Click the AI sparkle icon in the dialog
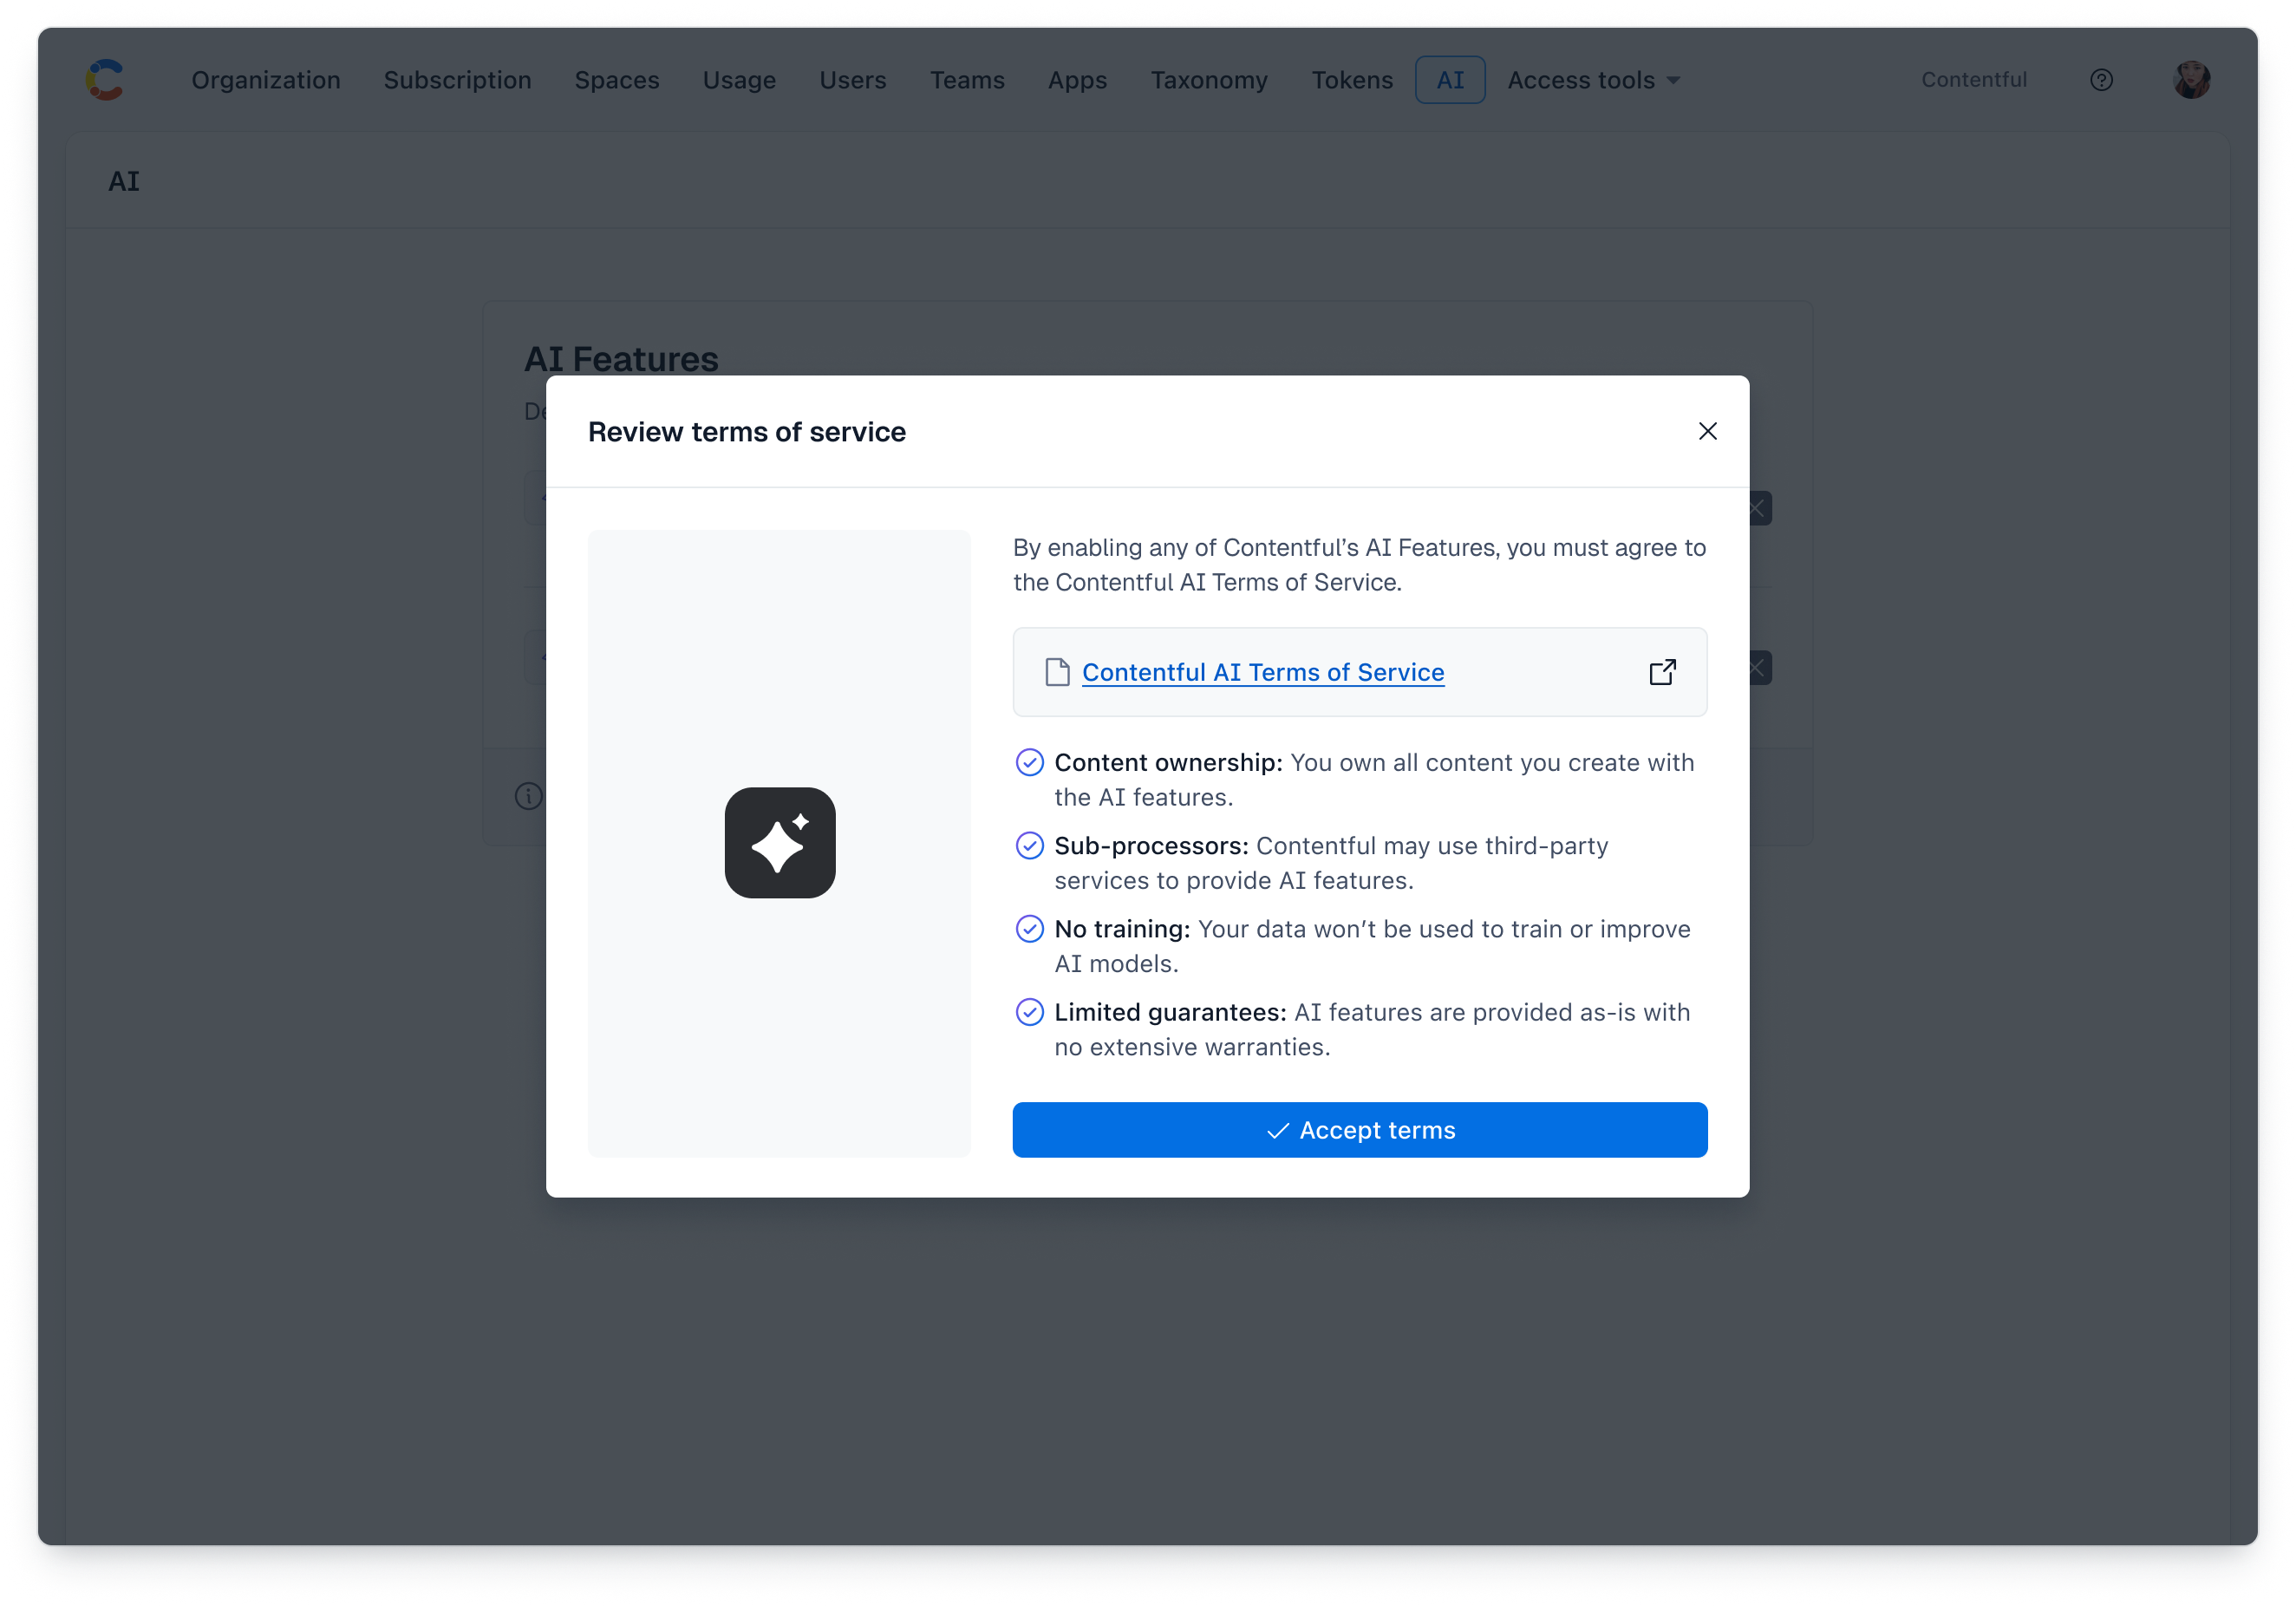 [x=779, y=843]
